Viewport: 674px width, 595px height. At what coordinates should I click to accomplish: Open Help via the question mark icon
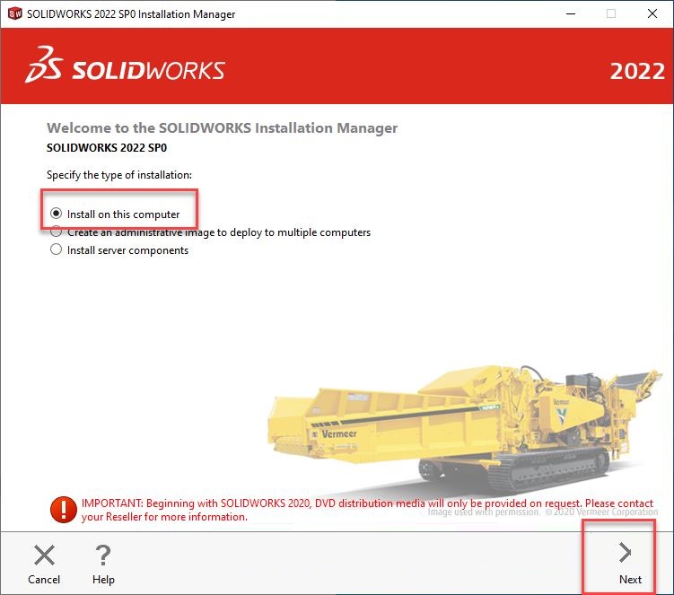(x=103, y=555)
